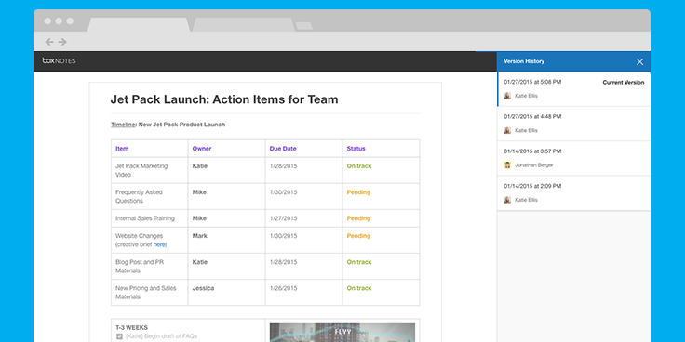
Task: Select the first browser tab
Action: (x=139, y=24)
